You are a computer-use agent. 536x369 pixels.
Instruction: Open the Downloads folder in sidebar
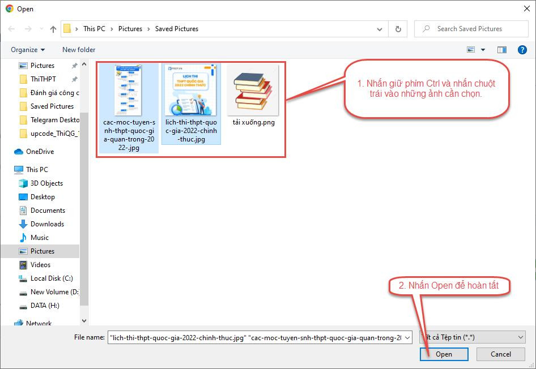pos(47,224)
